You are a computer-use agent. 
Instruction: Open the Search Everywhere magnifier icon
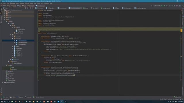click(x=183, y=6)
